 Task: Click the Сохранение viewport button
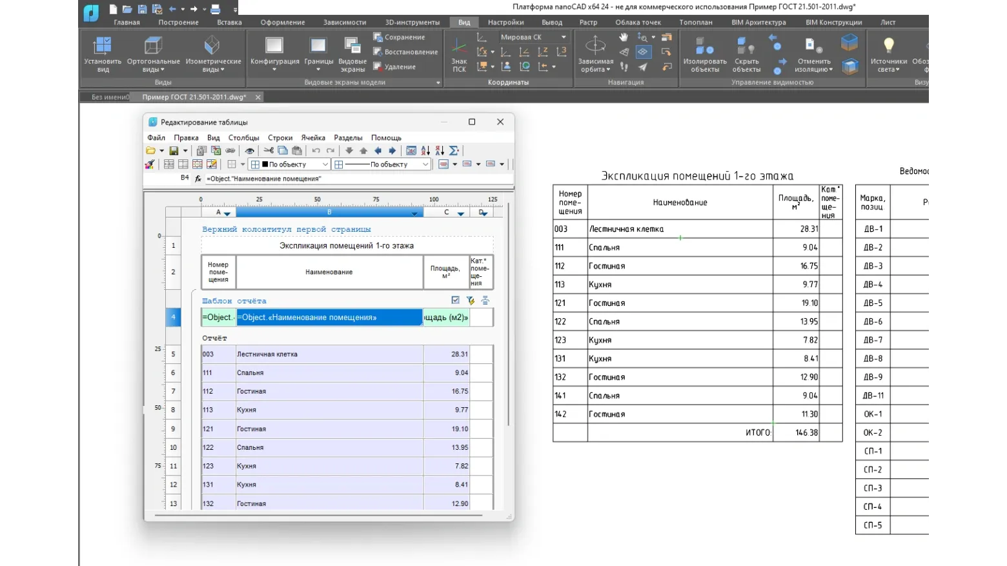point(399,37)
